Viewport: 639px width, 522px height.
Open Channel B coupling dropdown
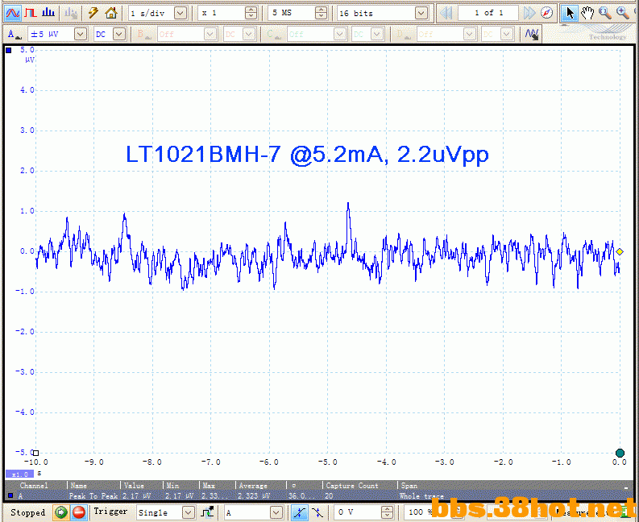pyautogui.click(x=249, y=34)
